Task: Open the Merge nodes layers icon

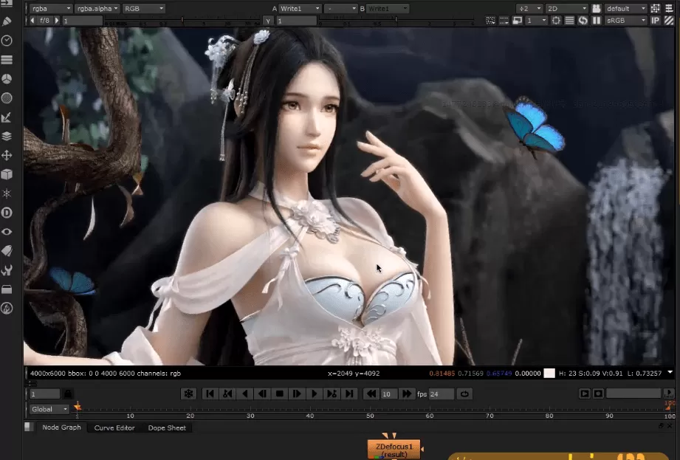Action: tap(7, 135)
